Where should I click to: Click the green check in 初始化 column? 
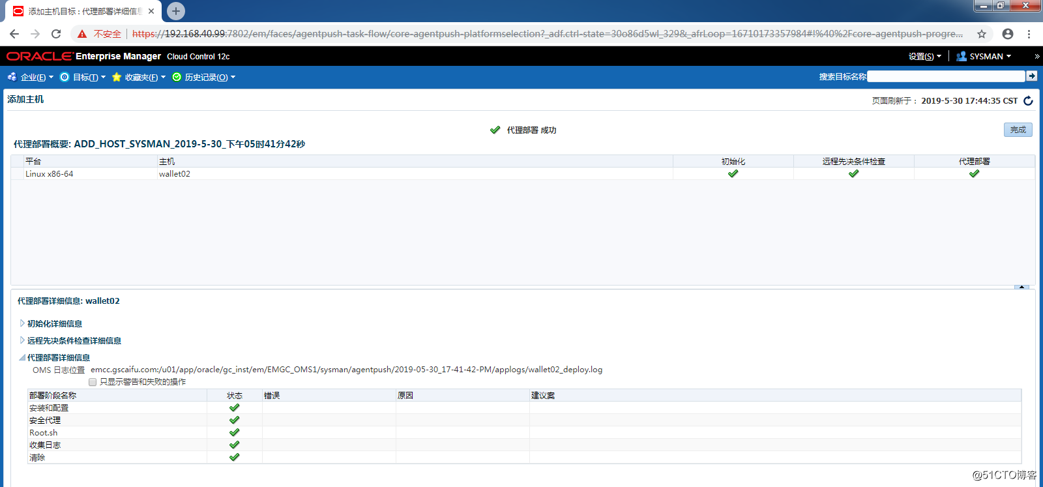pyautogui.click(x=733, y=173)
